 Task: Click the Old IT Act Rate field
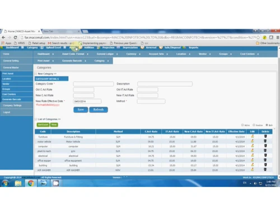click(147, 90)
